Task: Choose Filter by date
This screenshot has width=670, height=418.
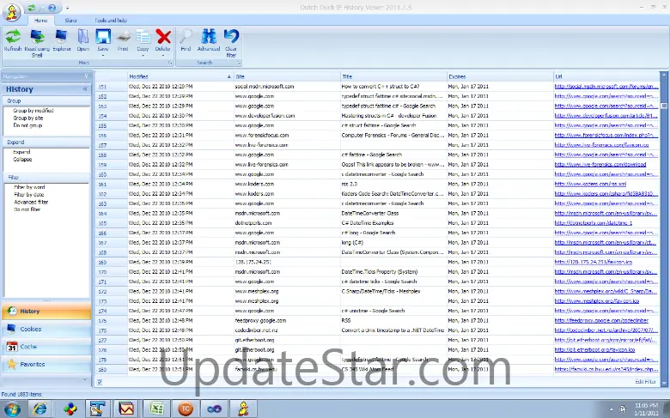Action: [29, 194]
